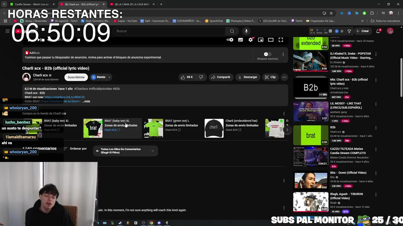The height and width of the screenshot is (226, 403).
Task: Open options for Bôa Duvet video
Action: 376,173
